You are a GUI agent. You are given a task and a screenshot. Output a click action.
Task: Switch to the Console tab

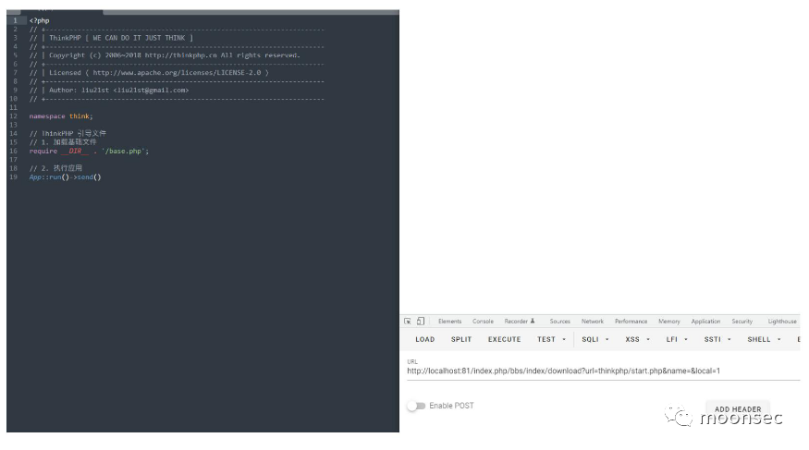pos(483,322)
